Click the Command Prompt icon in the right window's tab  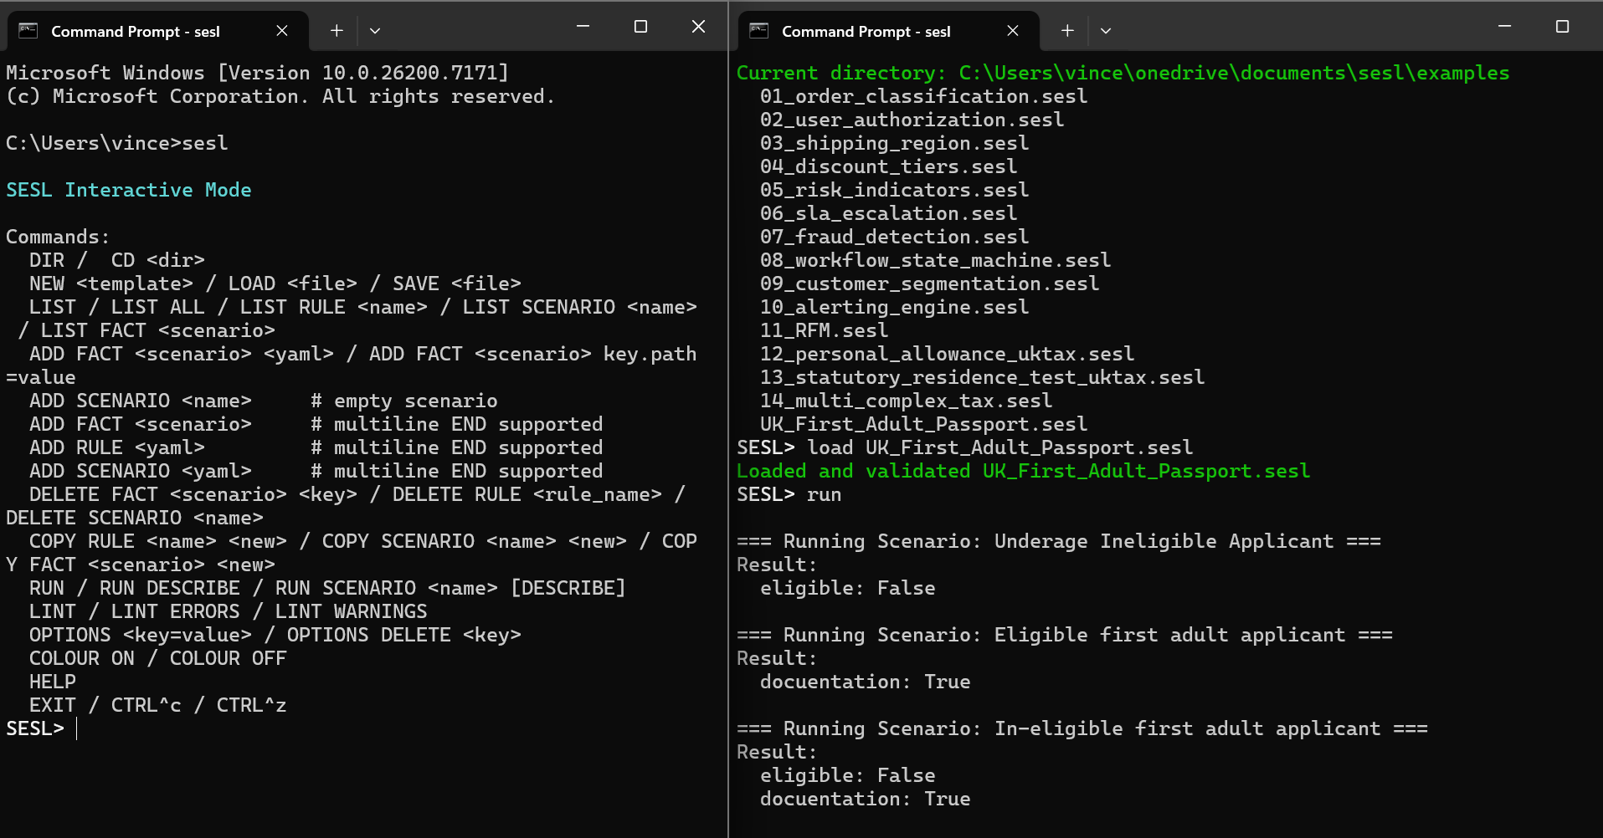tap(759, 31)
